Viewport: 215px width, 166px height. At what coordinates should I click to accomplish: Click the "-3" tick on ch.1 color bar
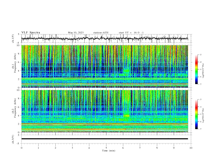click(200, 55)
